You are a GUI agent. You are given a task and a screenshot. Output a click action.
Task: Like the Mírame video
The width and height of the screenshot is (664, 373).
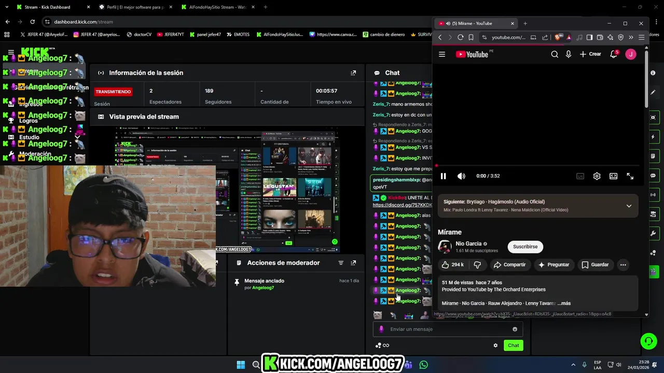coord(453,265)
